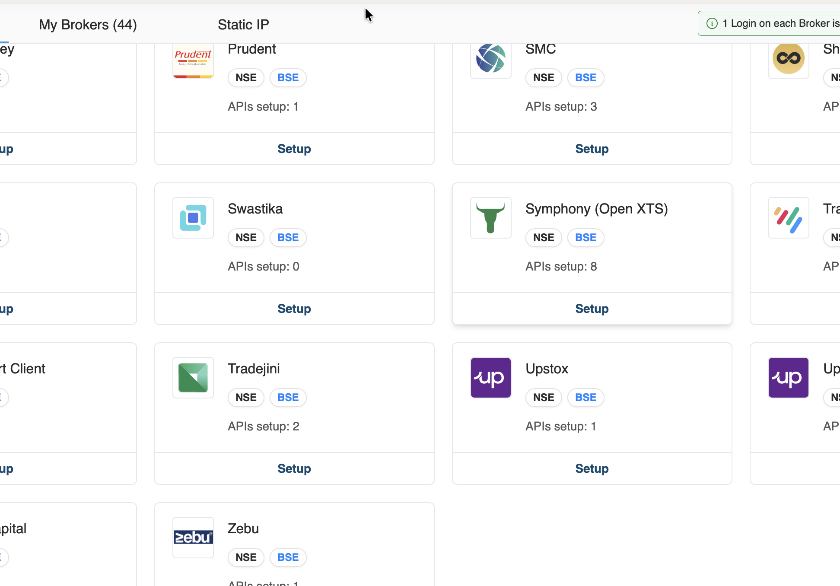This screenshot has width=840, height=586.
Task: Click the Symphony (Open XTS) title
Action: tap(596, 209)
